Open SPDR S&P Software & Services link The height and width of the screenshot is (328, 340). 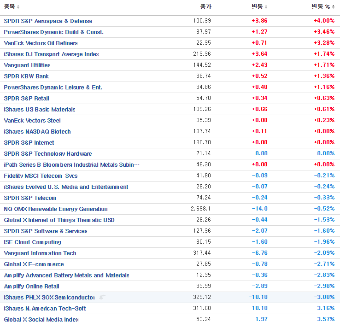(x=46, y=231)
